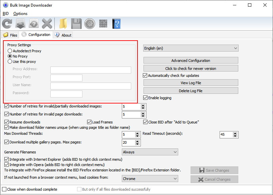Image resolution: width=273 pixels, height=195 pixels.
Task: Open the help book toolbar icon
Action: pos(116,23)
